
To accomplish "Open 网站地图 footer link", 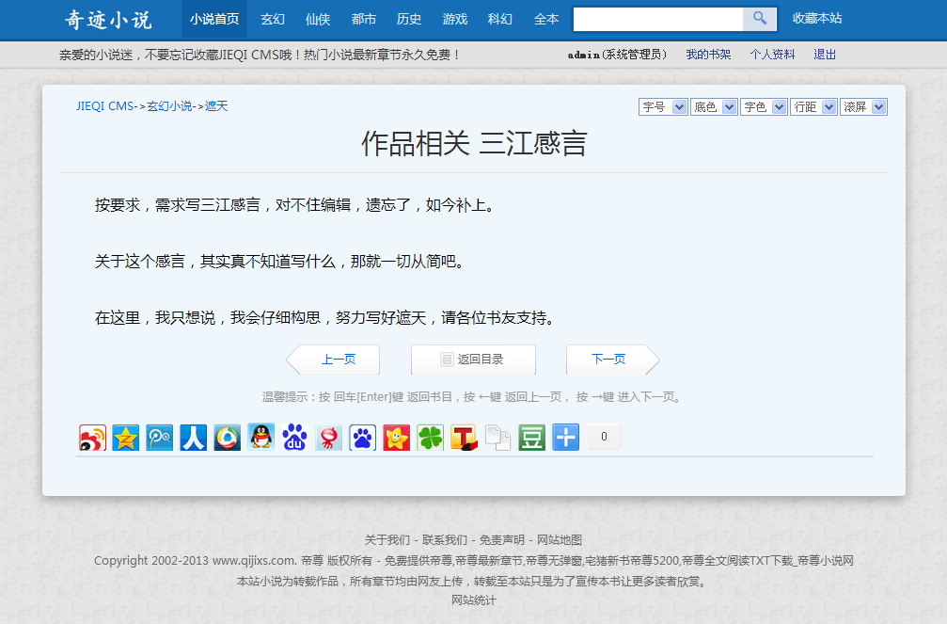I will pyautogui.click(x=560, y=539).
